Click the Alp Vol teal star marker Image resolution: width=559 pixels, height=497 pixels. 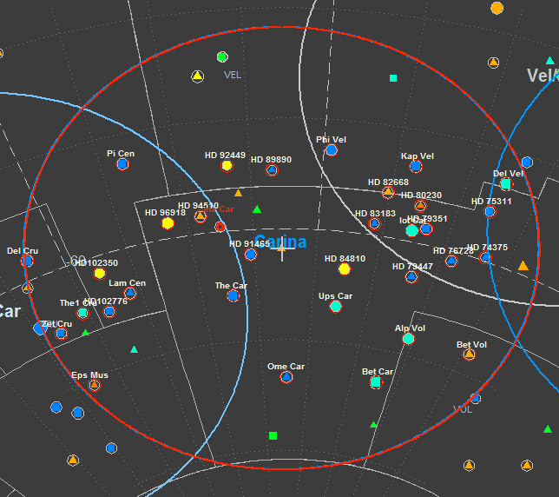click(x=408, y=339)
